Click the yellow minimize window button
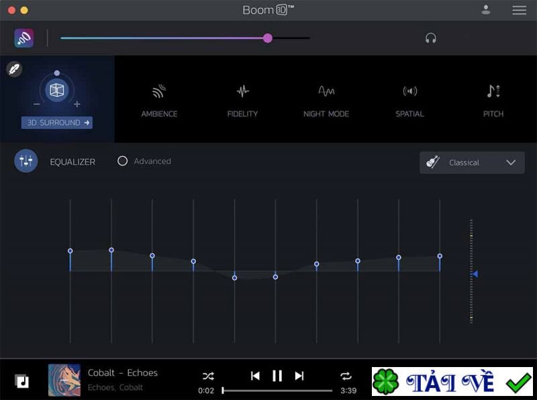The height and width of the screenshot is (400, 537). coord(24,10)
